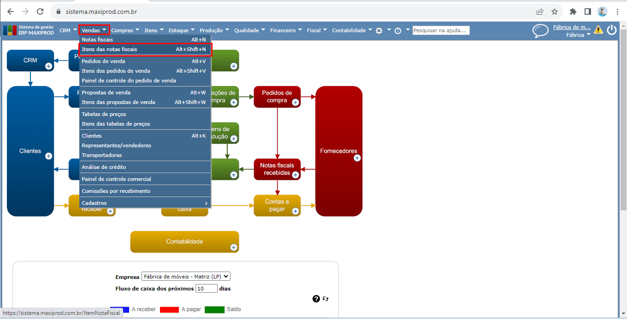The height and width of the screenshot is (319, 627).
Task: Click the Pesquisar na ajuda search field
Action: pyautogui.click(x=441, y=30)
